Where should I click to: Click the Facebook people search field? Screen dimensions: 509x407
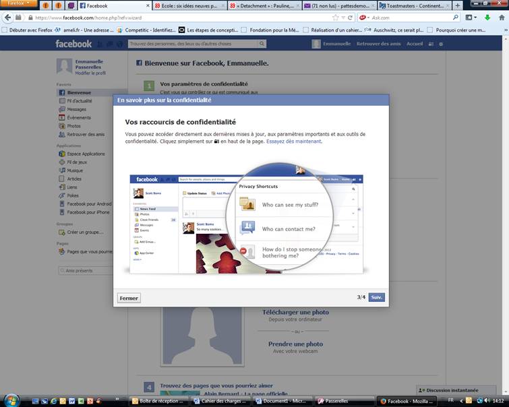[x=193, y=44]
